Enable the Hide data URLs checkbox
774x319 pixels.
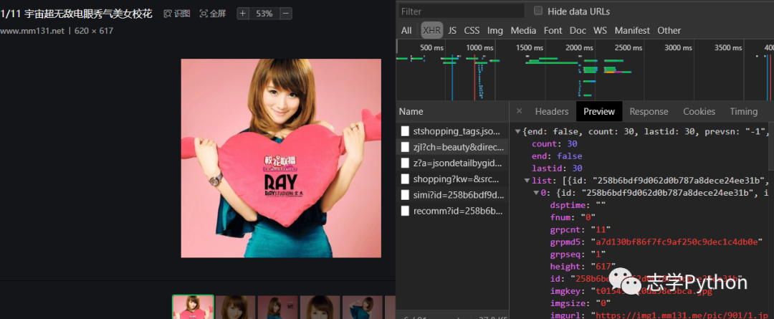tap(538, 11)
